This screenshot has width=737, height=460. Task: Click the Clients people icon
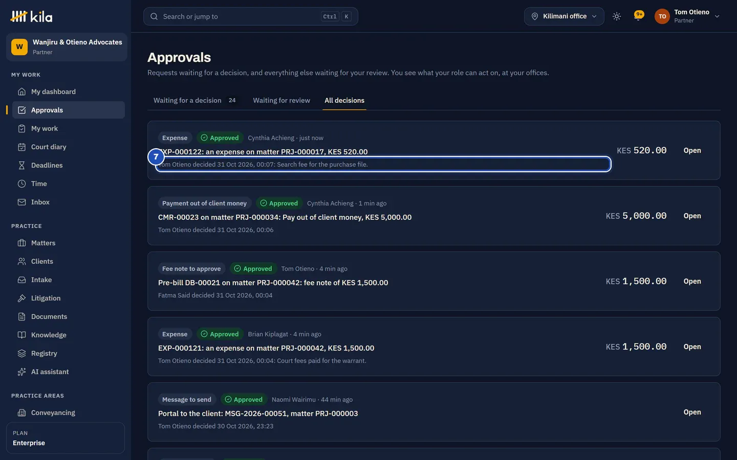click(21, 261)
